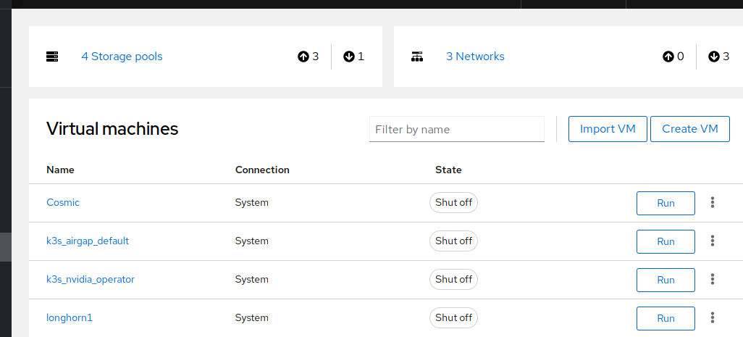Open the kebab menu for k3s_airgap_default

pos(713,241)
